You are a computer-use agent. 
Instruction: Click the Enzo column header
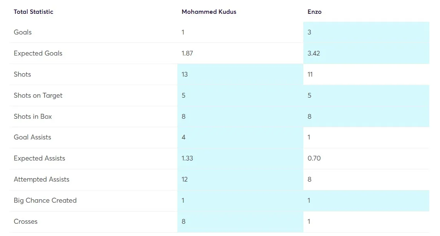pyautogui.click(x=314, y=12)
